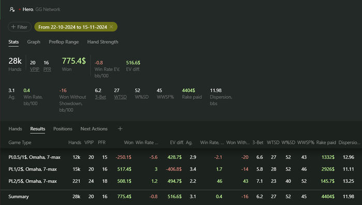The height and width of the screenshot is (205, 362).
Task: Click the VPIP stat link
Action: (x=35, y=69)
